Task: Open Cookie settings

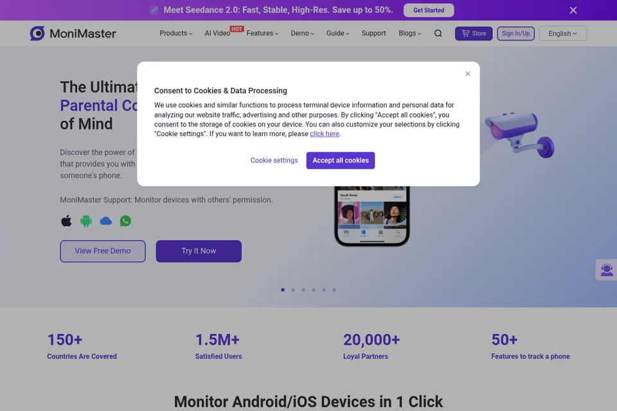Action: pos(274,161)
